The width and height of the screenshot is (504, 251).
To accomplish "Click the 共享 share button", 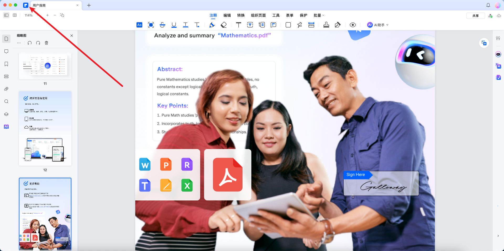I will (475, 16).
